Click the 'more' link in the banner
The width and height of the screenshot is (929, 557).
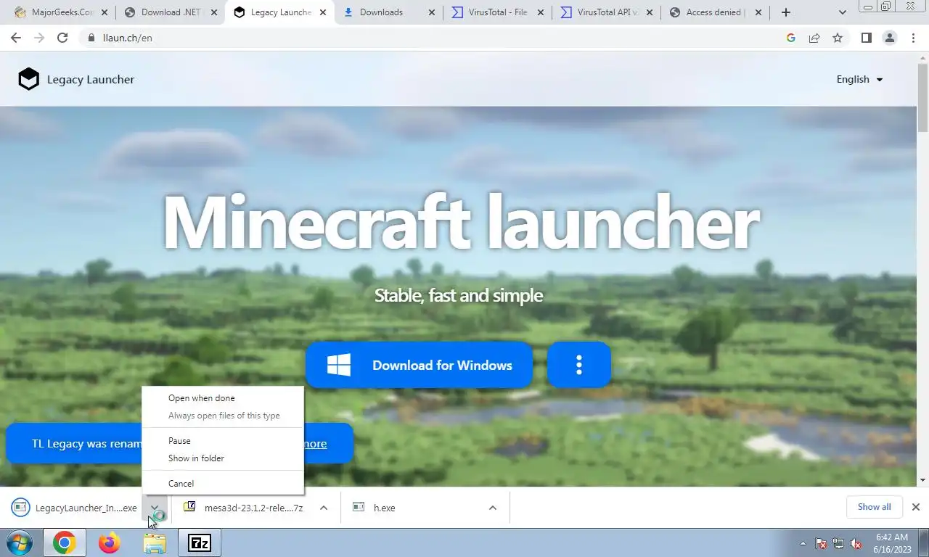pyautogui.click(x=315, y=444)
